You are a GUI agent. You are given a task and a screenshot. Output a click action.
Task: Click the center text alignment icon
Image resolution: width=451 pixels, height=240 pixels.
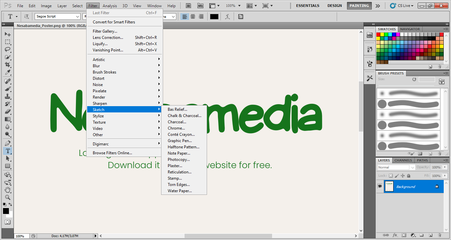pyautogui.click(x=193, y=16)
